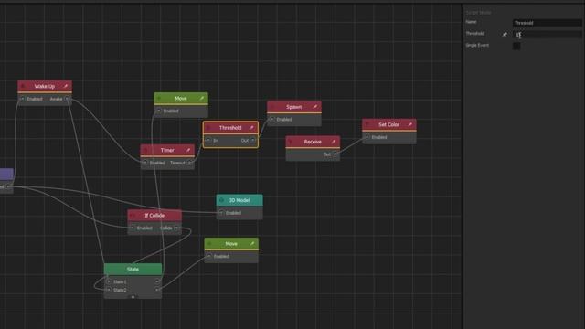Click the pin icon on Spawn node
Viewport: 585px width, 329px height.
tap(314, 107)
